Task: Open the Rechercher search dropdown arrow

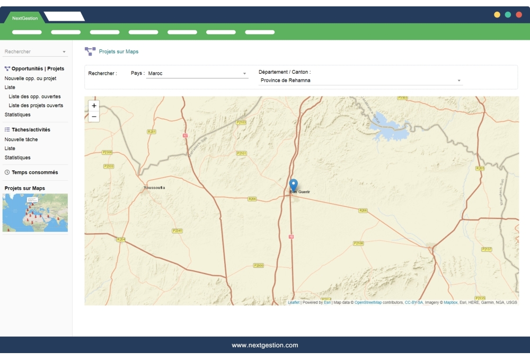Action: [x=64, y=51]
